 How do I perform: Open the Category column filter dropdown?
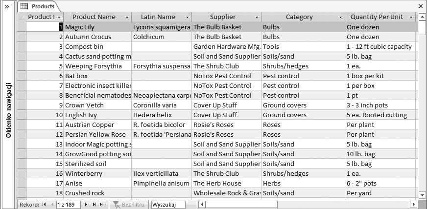(340, 17)
